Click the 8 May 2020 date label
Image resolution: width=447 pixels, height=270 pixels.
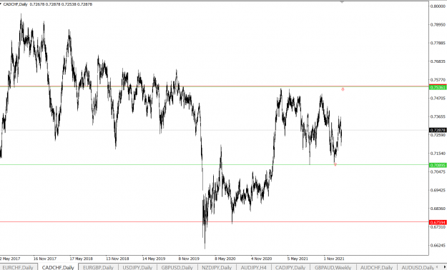click(x=225, y=259)
